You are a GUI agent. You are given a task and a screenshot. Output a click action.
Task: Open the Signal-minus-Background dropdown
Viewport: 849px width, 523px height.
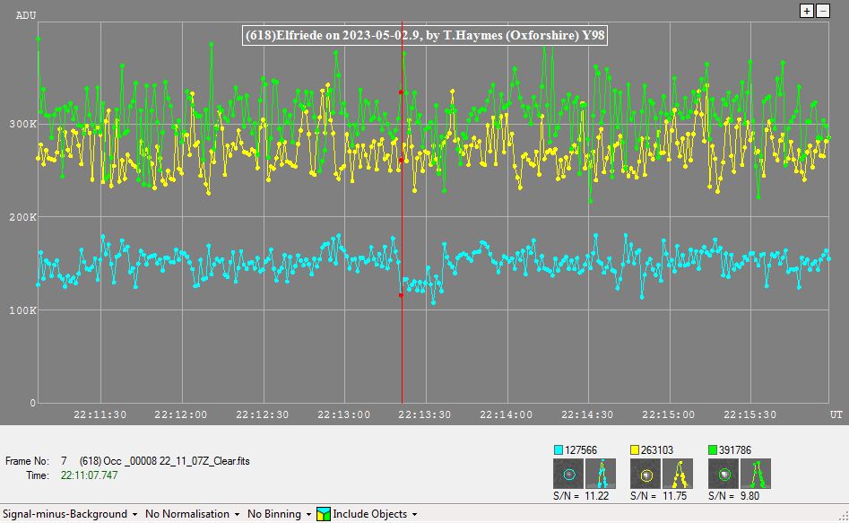click(70, 514)
